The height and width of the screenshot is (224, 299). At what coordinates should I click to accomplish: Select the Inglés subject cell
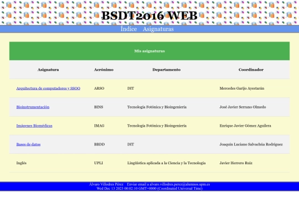(48, 163)
